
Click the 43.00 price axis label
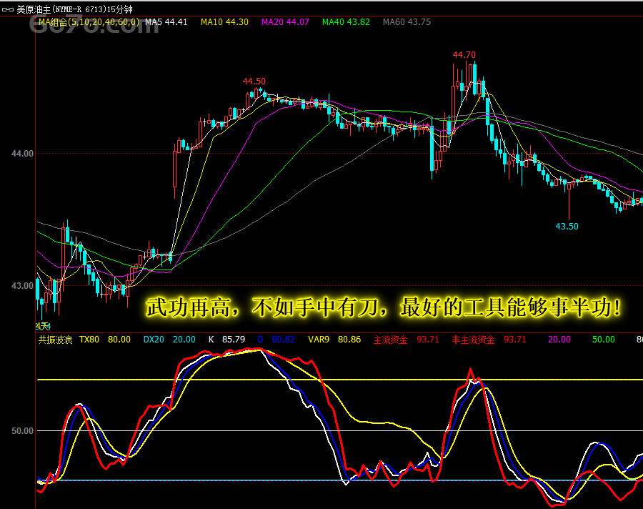point(21,285)
